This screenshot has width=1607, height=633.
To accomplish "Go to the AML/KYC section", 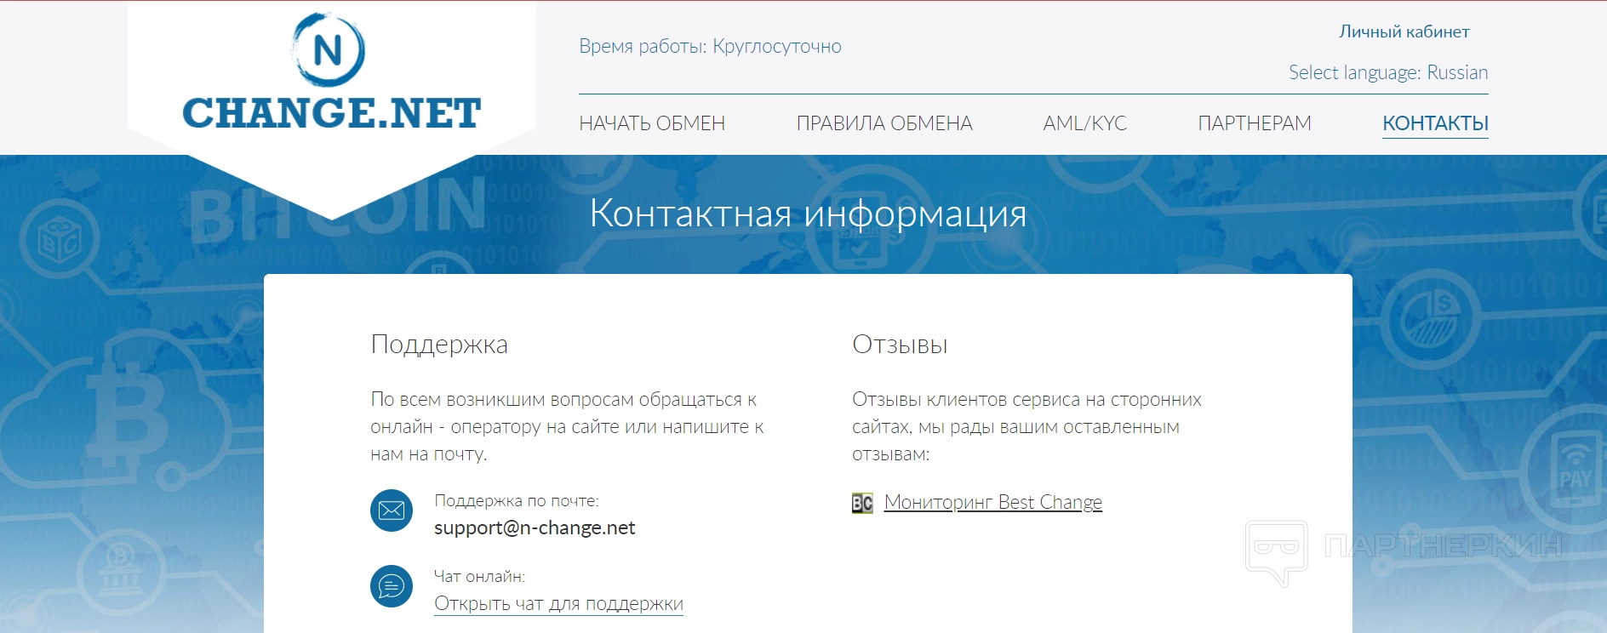I will 1085,123.
